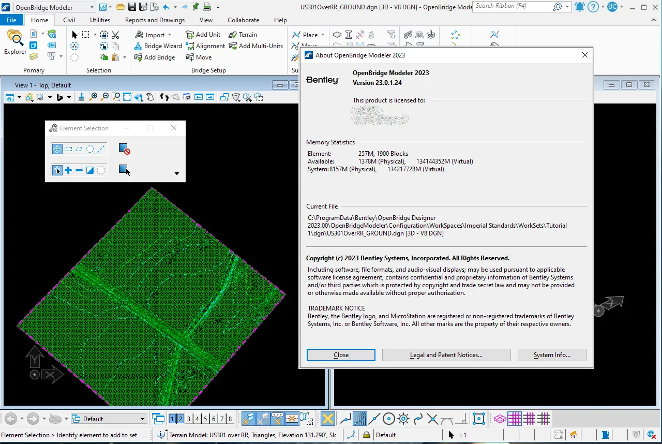
Task: Open the Alignment tool
Action: click(205, 46)
